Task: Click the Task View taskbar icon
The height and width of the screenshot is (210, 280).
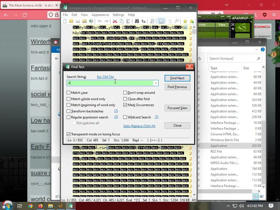Action: click(19, 206)
